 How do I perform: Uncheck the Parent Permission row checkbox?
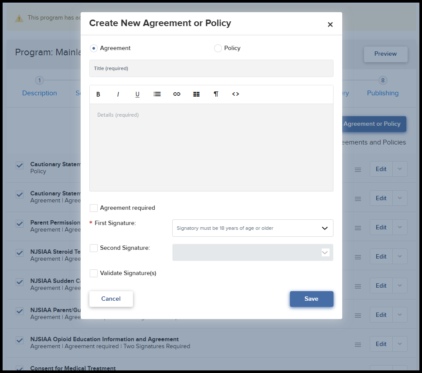[20, 224]
